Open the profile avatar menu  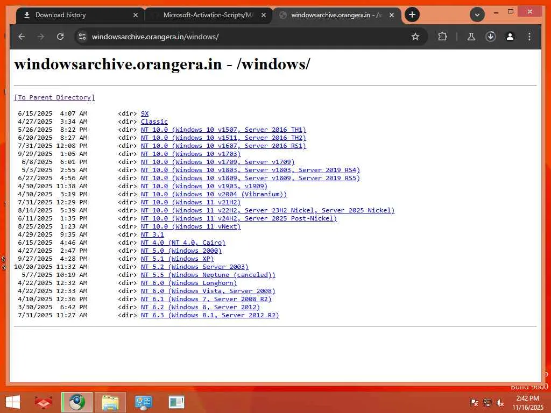(510, 37)
